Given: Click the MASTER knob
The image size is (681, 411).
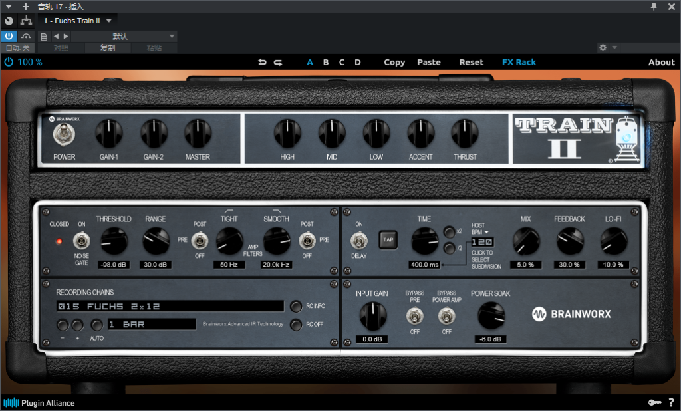Looking at the screenshot, I should coord(198,133).
